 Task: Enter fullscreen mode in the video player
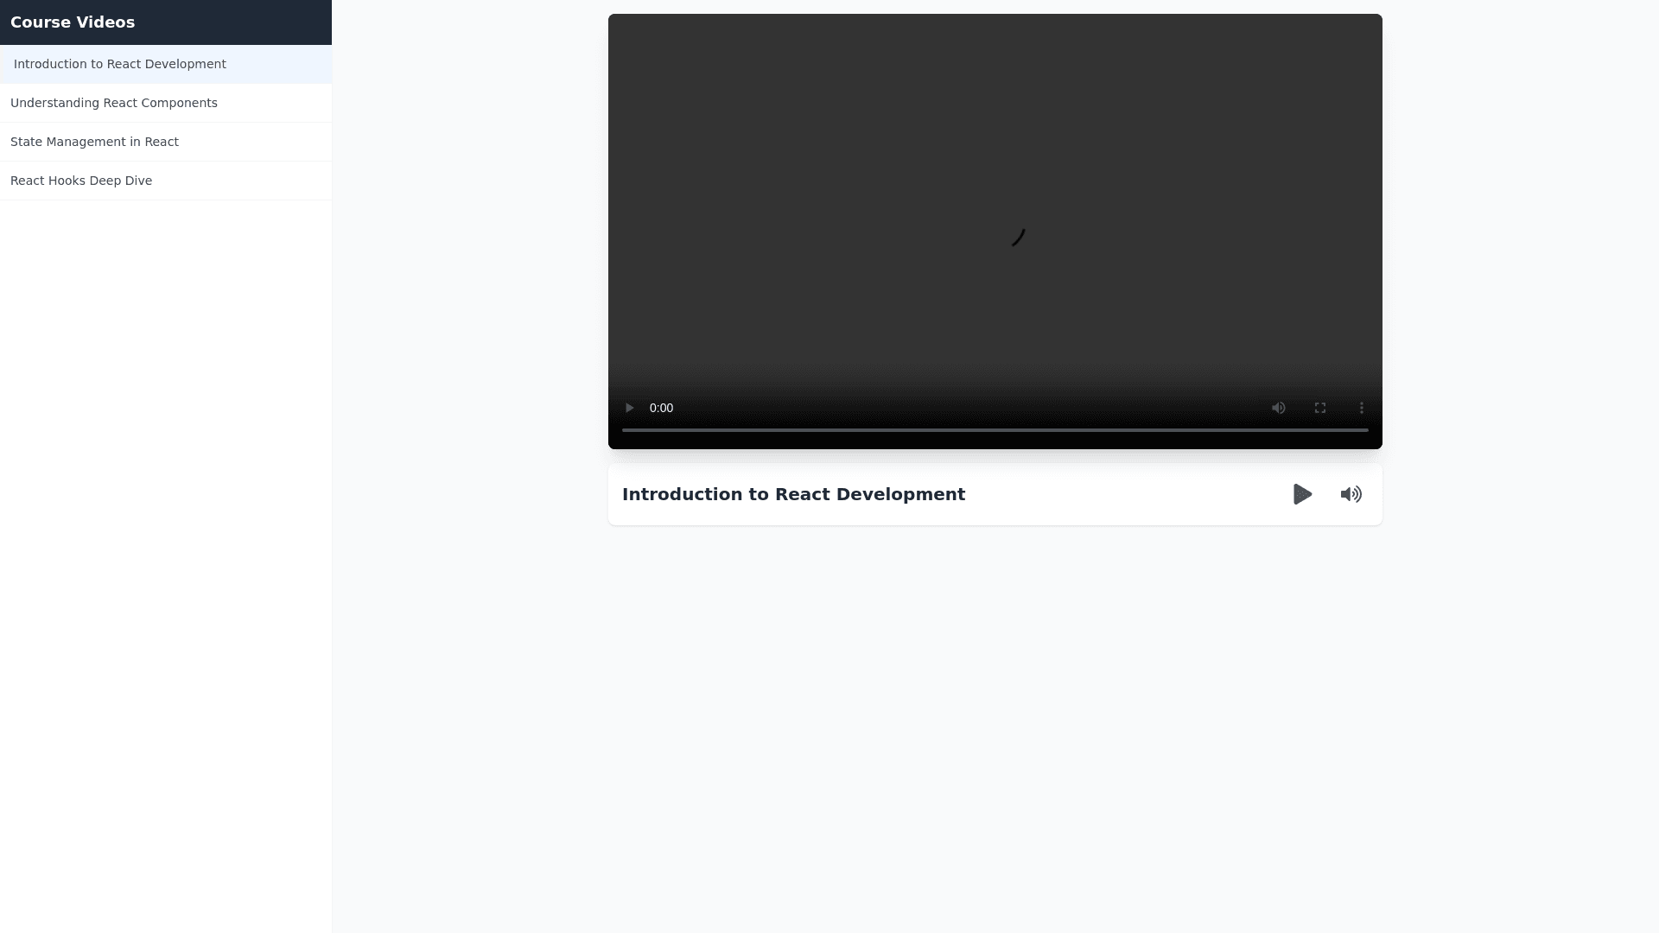pyautogui.click(x=1320, y=408)
